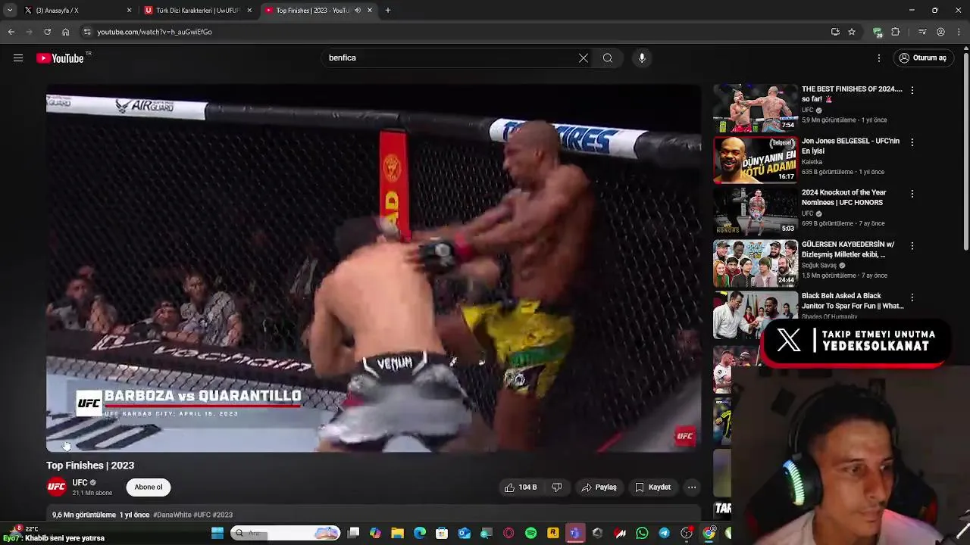Open 2024 Knockout of the Year thumbnail

[756, 212]
